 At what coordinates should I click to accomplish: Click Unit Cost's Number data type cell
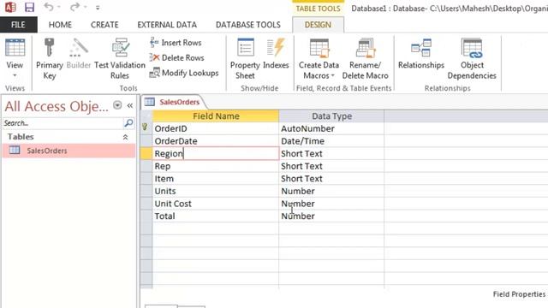tap(331, 204)
